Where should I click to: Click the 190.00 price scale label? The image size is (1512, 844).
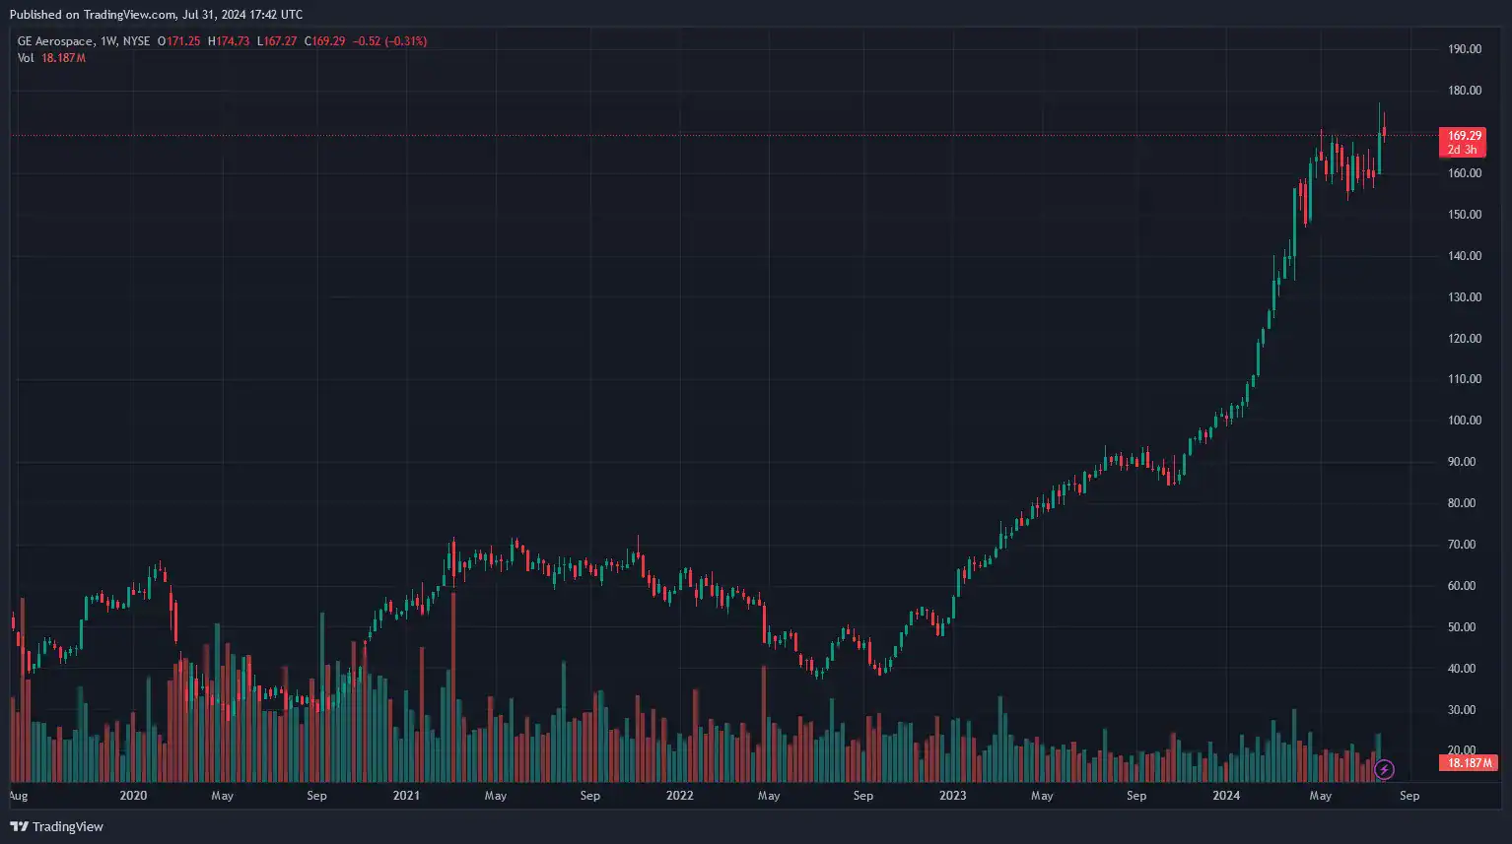1465,49
